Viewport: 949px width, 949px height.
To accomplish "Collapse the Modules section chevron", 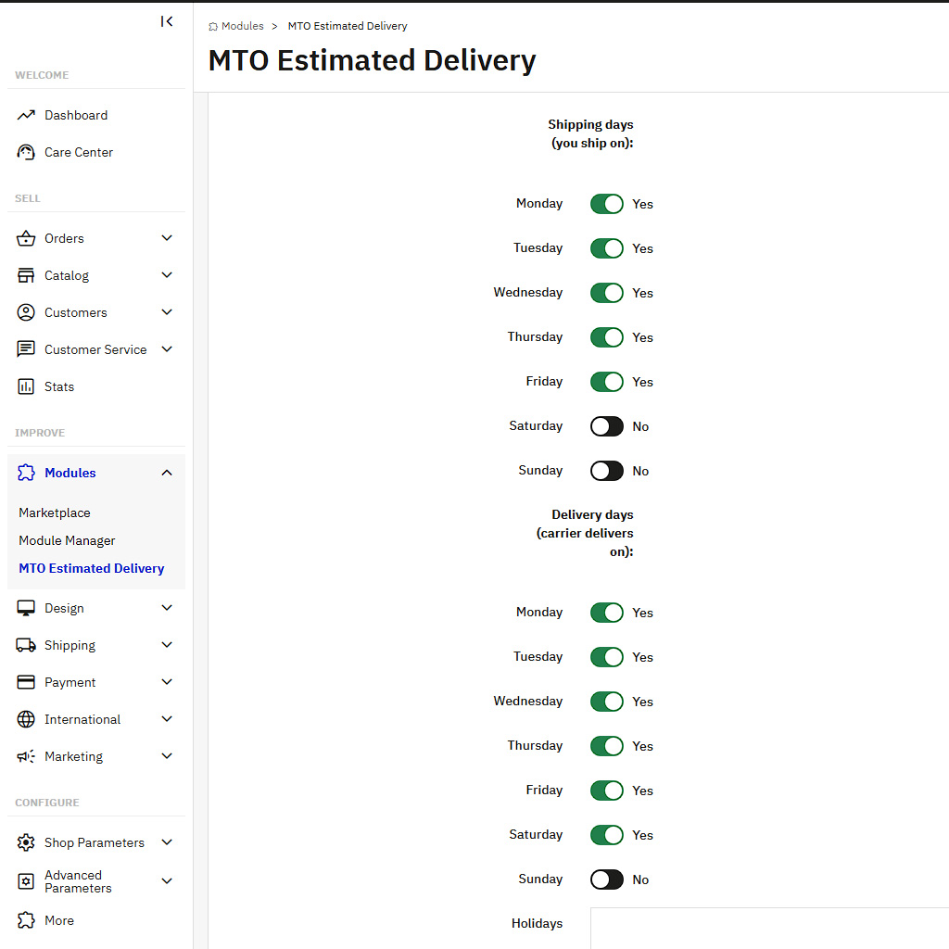I will point(167,473).
